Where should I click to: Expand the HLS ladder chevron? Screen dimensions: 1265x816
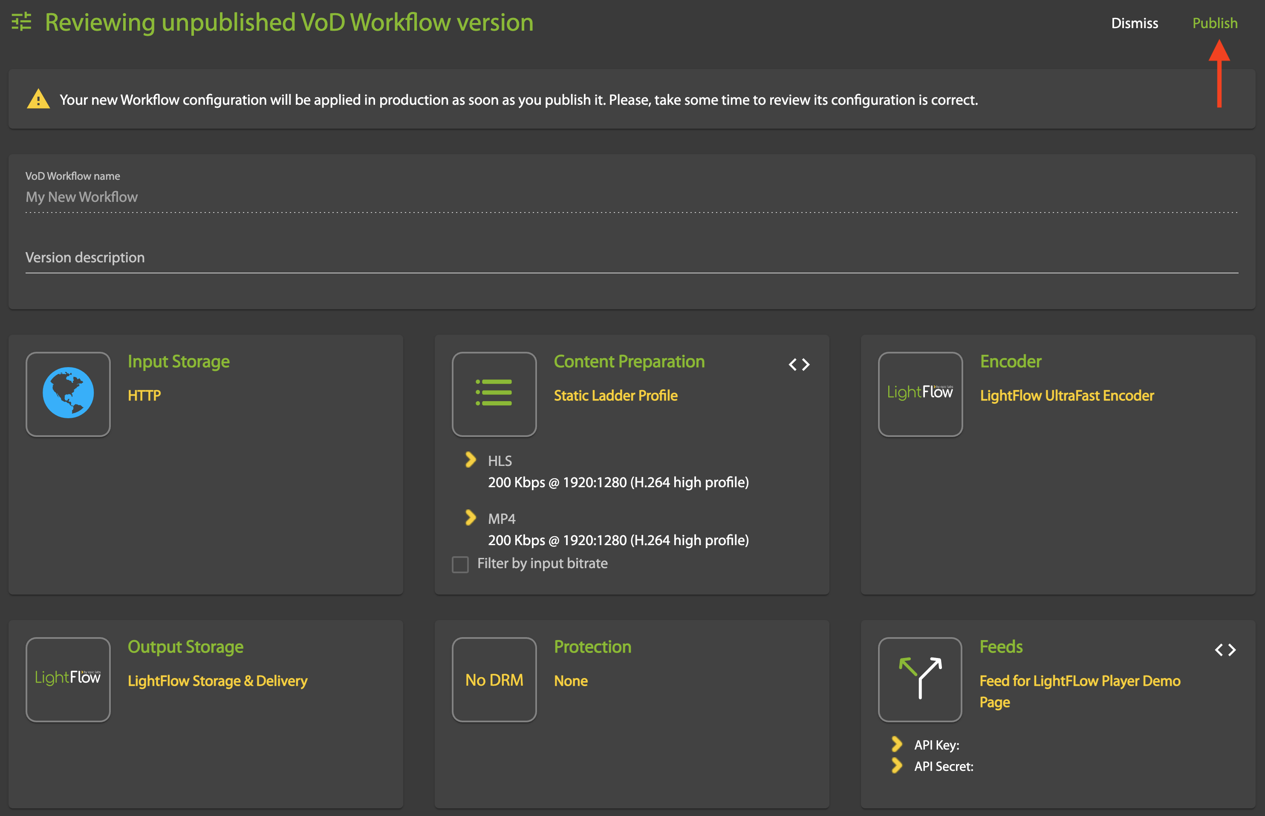[x=470, y=460]
